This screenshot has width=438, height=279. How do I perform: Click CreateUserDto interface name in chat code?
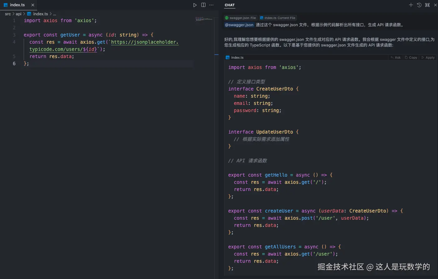click(275, 89)
